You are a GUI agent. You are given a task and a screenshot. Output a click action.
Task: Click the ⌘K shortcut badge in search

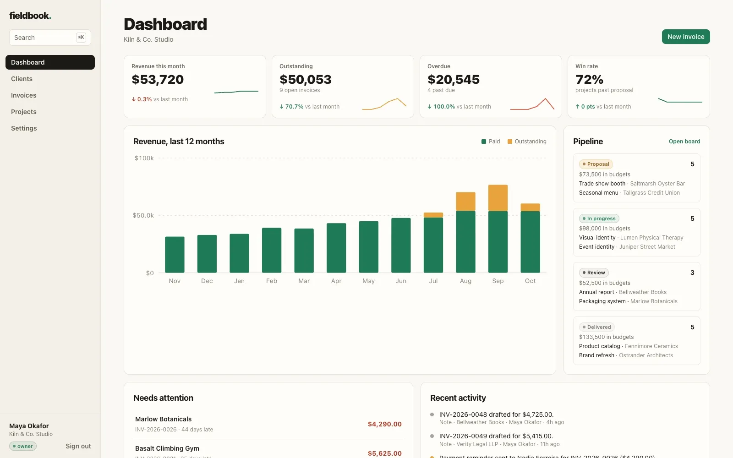tap(81, 38)
